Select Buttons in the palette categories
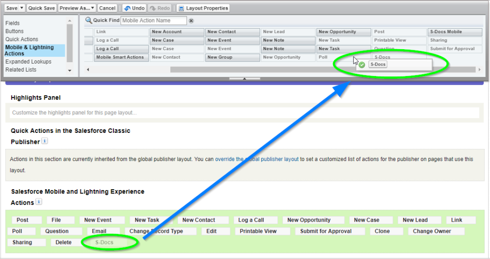This screenshot has height=259, width=490. tap(14, 31)
